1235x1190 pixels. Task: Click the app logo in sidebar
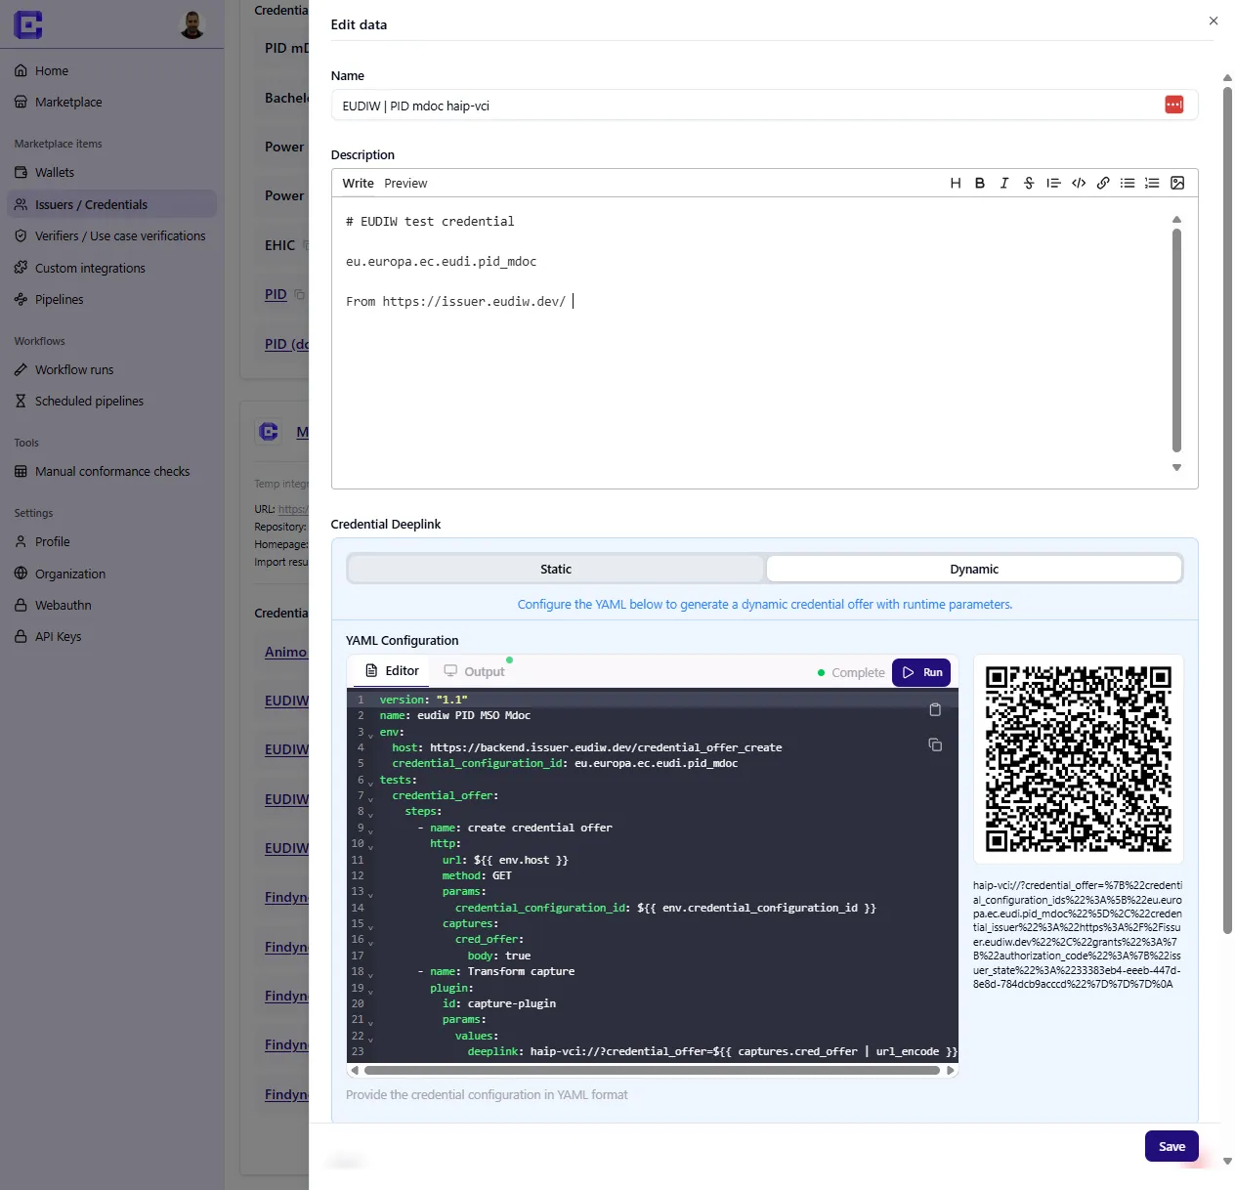point(28,24)
